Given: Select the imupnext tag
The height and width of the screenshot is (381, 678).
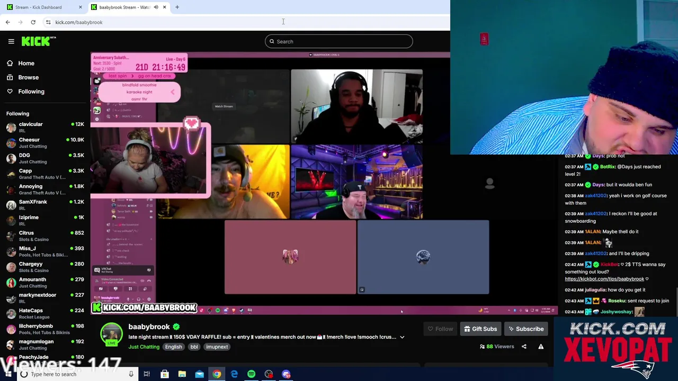Looking at the screenshot, I should [217, 347].
